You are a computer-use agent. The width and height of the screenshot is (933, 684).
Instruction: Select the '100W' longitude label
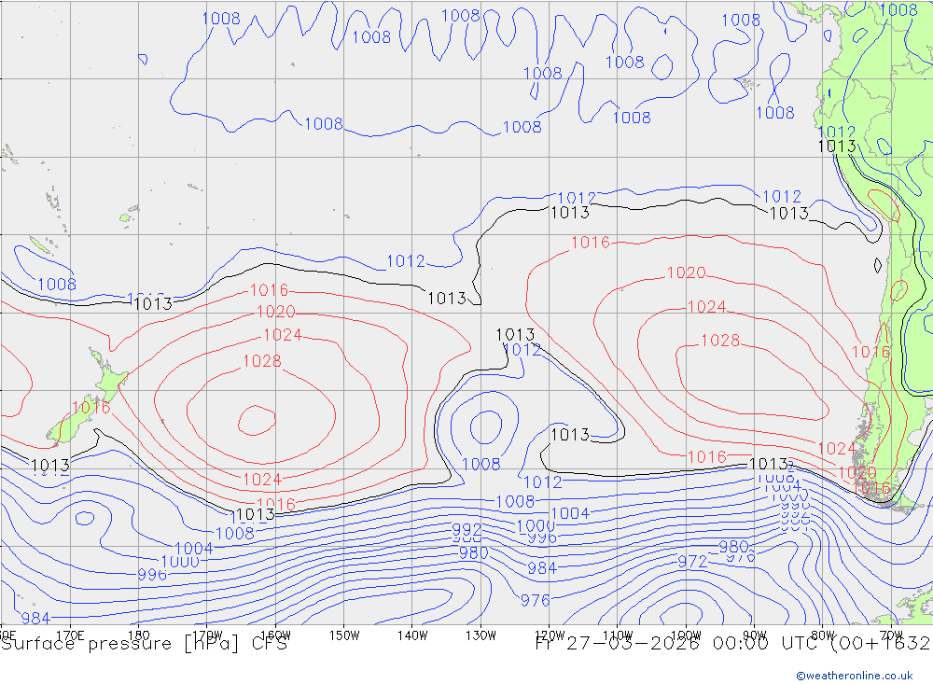(686, 635)
